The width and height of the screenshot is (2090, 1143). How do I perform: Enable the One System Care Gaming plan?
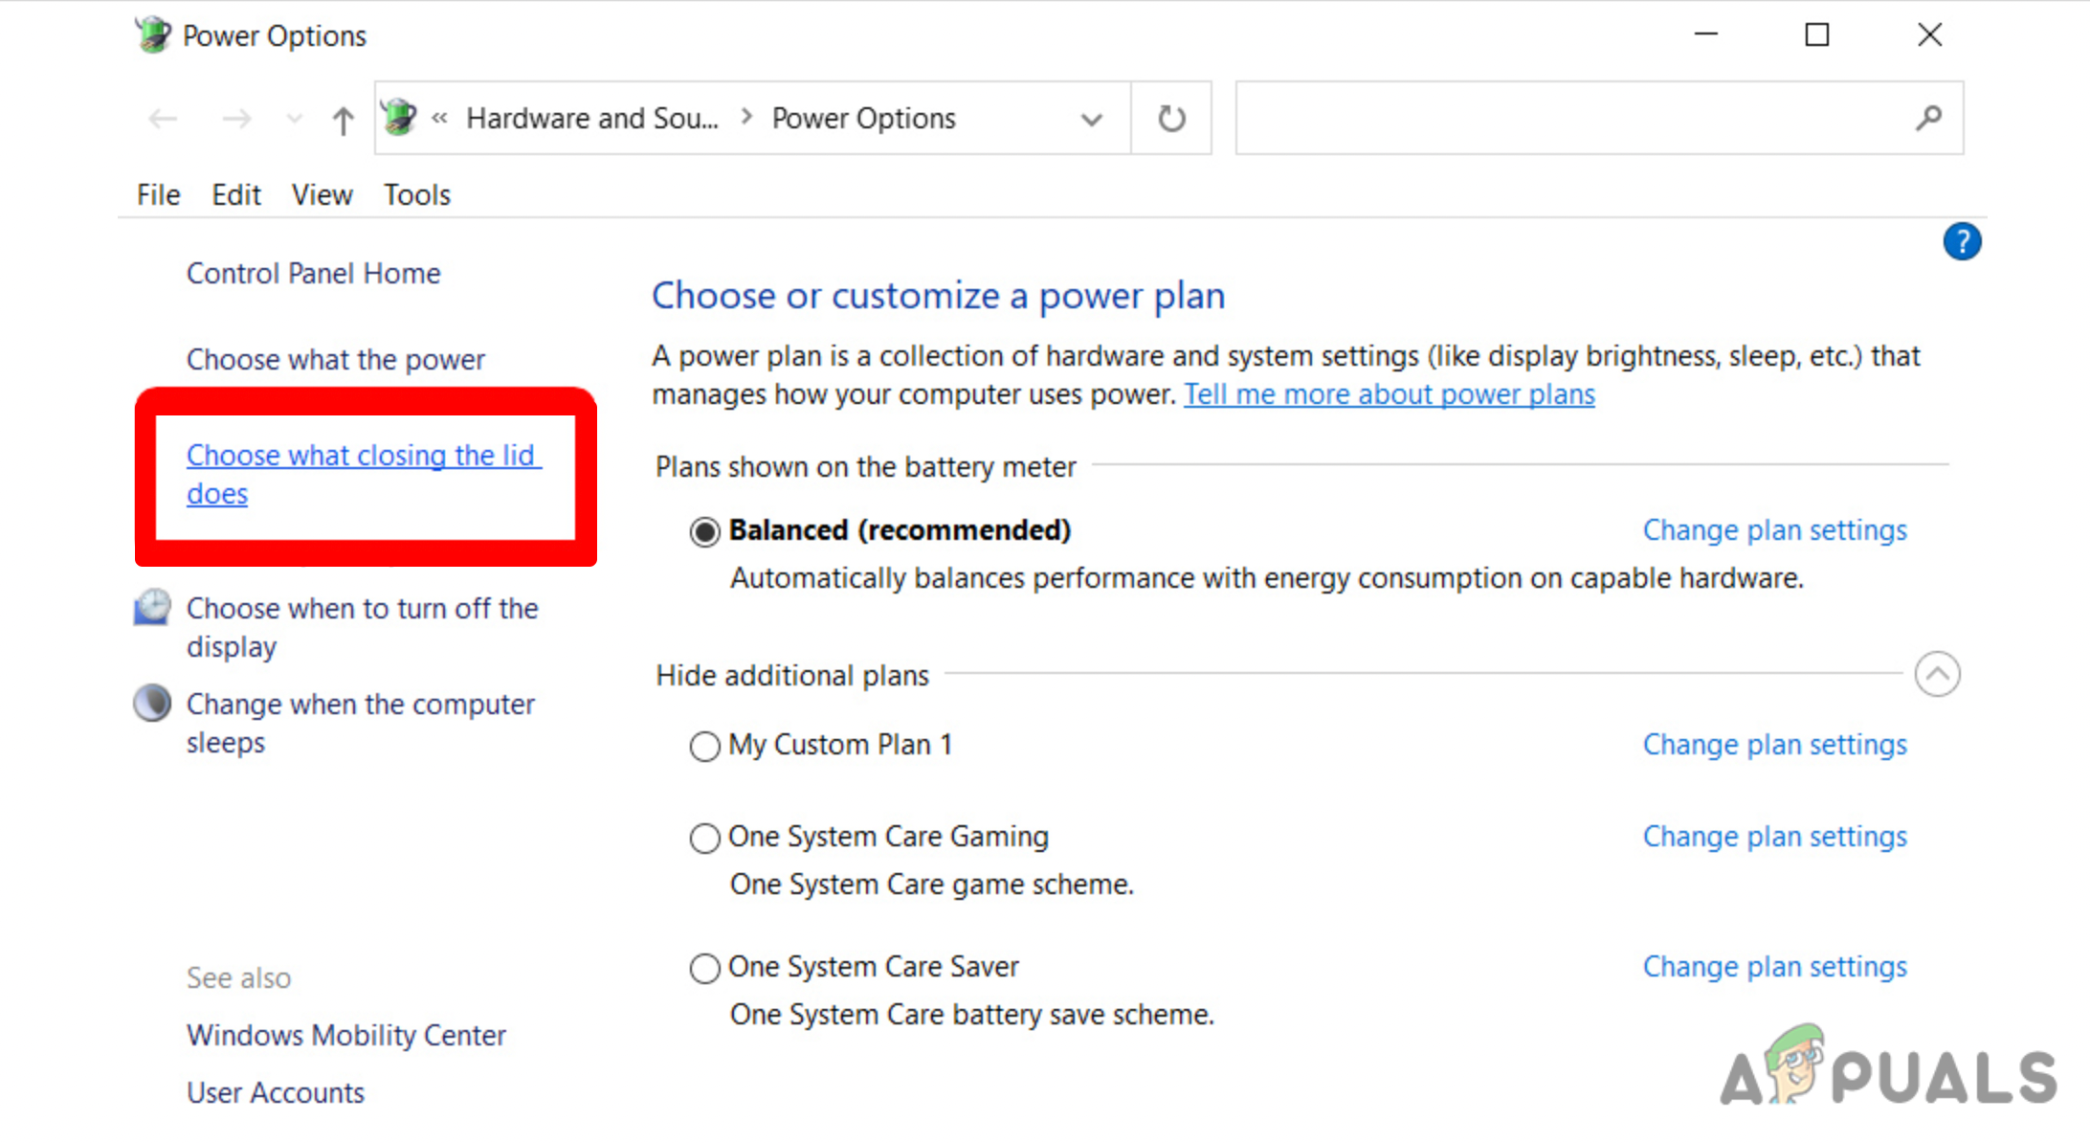click(x=704, y=838)
